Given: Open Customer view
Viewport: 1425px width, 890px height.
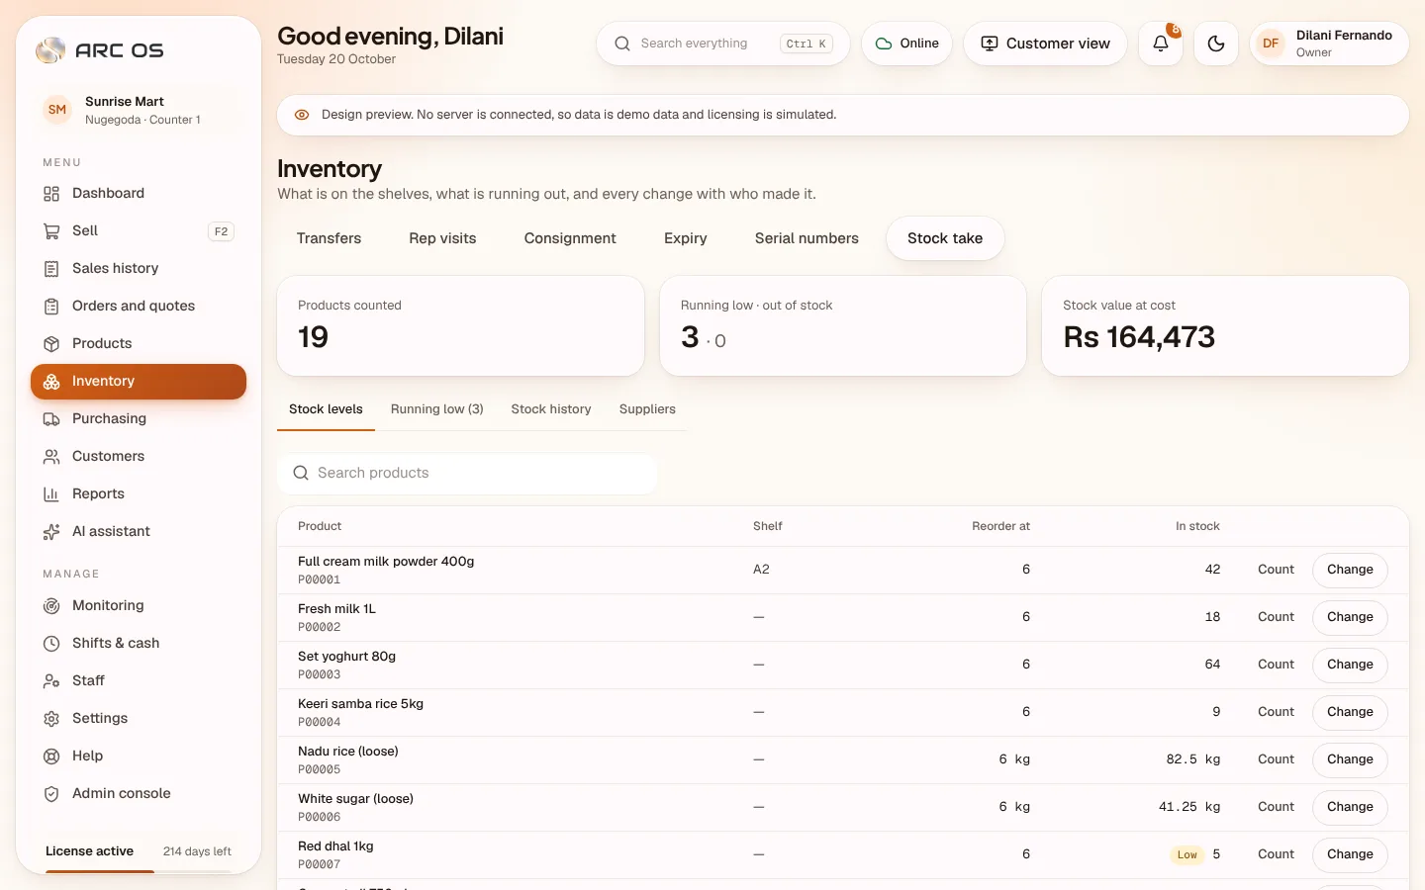Looking at the screenshot, I should [1045, 44].
